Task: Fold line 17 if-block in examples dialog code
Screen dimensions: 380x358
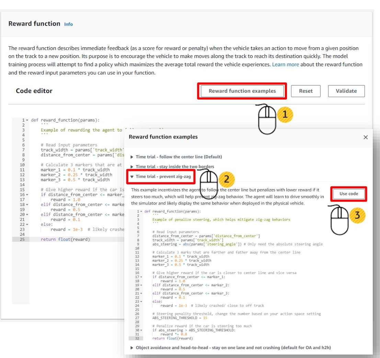Action: [141, 277]
